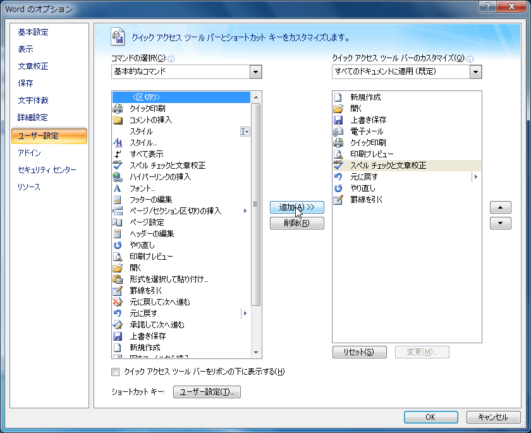Screen dimensions: 531x433
Task: Select the ユーザー設定 category
Action: (49, 136)
